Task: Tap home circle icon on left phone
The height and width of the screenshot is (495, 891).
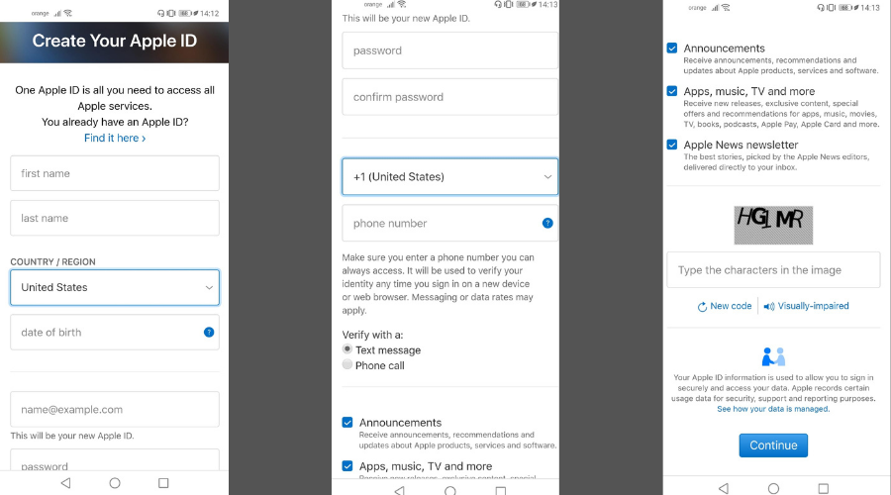Action: click(x=115, y=483)
